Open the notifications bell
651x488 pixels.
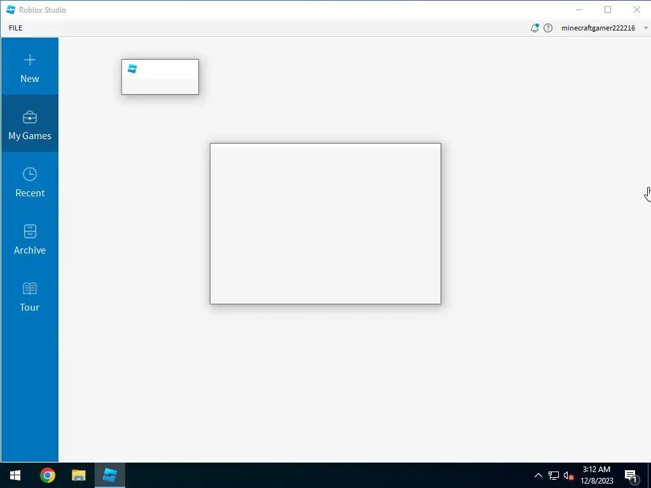tap(535, 28)
